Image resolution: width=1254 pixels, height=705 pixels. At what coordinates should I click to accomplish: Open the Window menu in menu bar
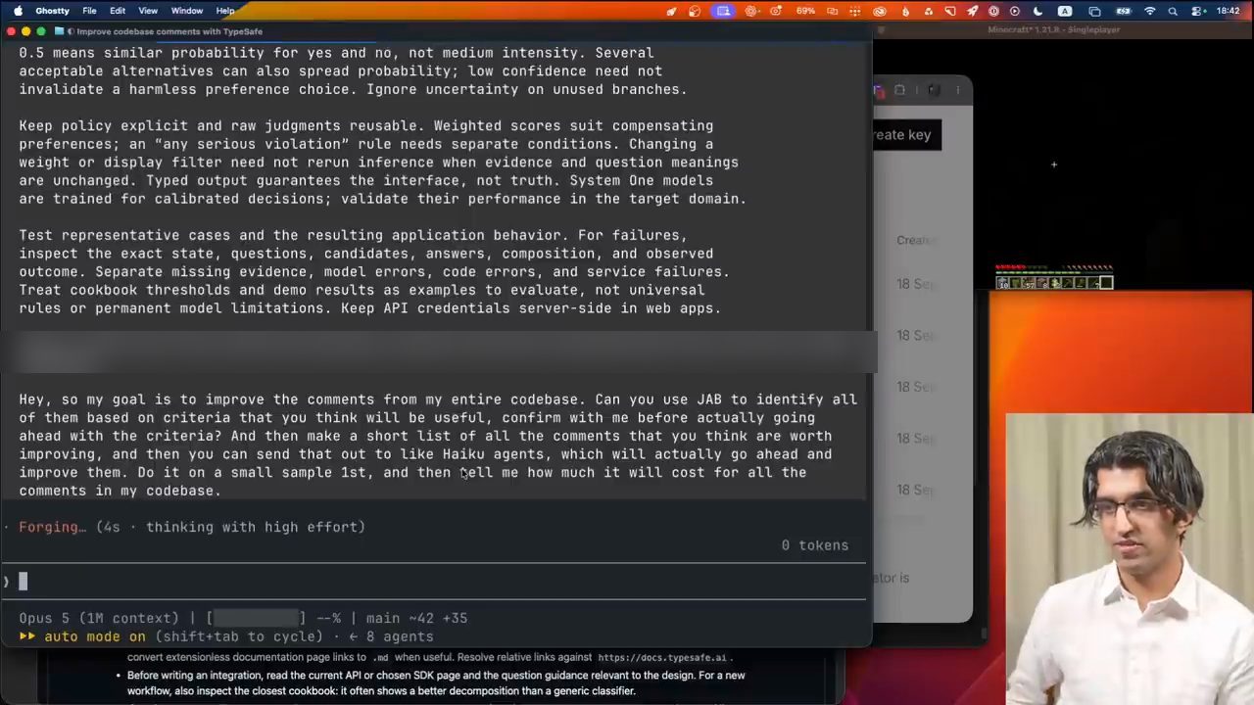click(x=186, y=11)
